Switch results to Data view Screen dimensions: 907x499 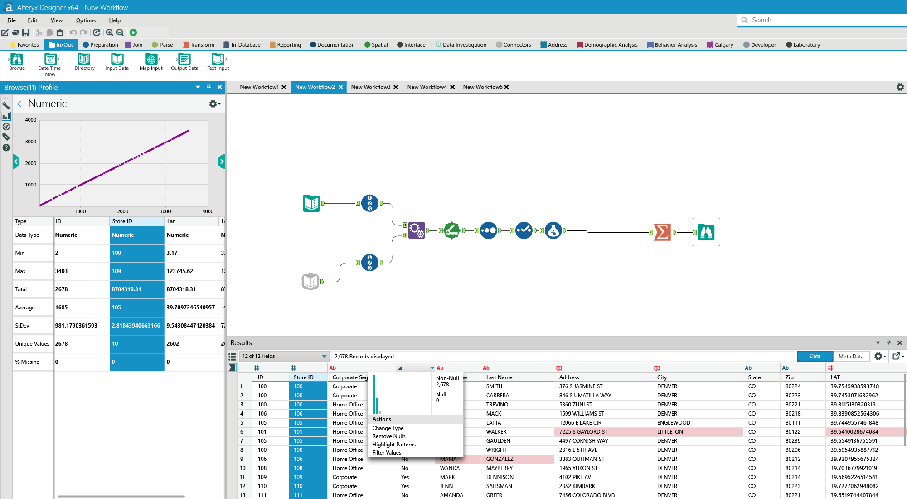[815, 356]
